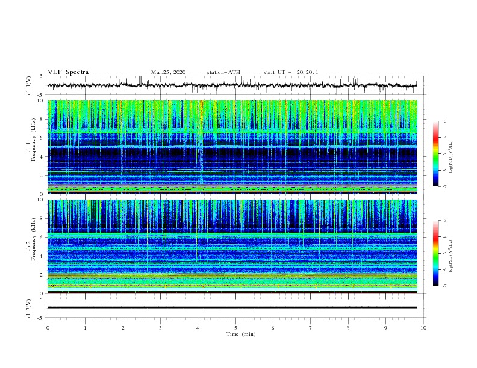Screen dimensions: 477x368
Task: Click the "start UT = 20:20: 1" header text
Action: coord(291,72)
